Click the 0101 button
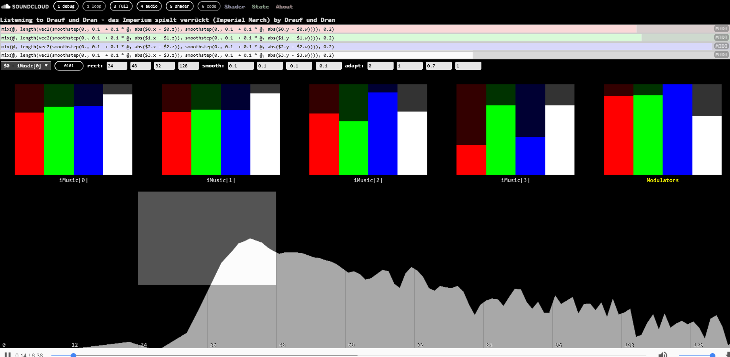This screenshot has height=357, width=730. pyautogui.click(x=69, y=66)
